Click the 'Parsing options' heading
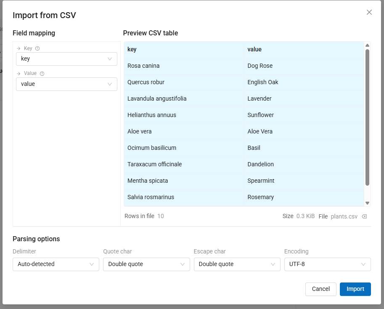This screenshot has width=384, height=309. pyautogui.click(x=36, y=239)
